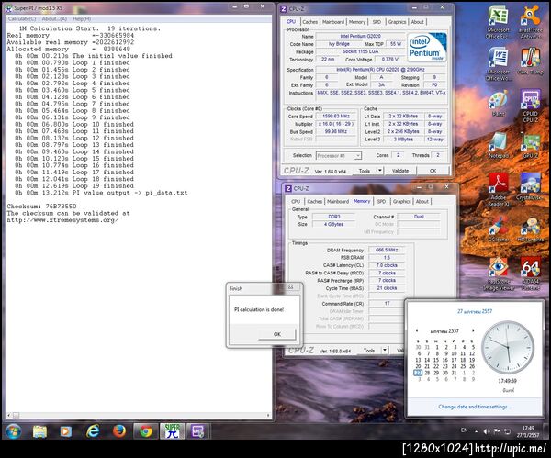Switch to Caches tab in upper CPU-Z window

(x=309, y=22)
